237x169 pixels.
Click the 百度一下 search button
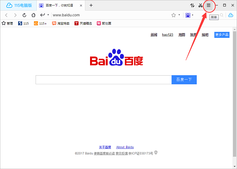point(184,80)
